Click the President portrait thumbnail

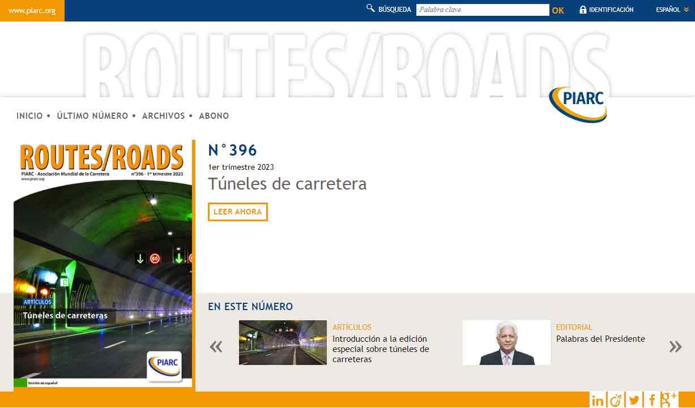[x=506, y=342]
